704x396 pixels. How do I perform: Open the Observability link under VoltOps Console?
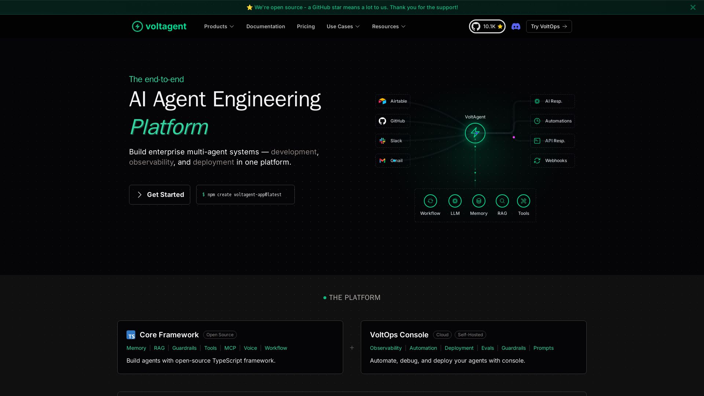[386, 348]
